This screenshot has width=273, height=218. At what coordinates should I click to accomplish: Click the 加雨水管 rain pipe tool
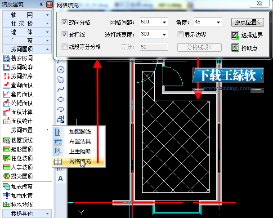click(x=18, y=196)
